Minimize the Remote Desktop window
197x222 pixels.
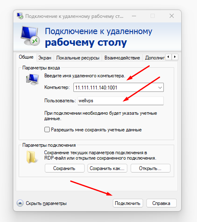click(134, 16)
